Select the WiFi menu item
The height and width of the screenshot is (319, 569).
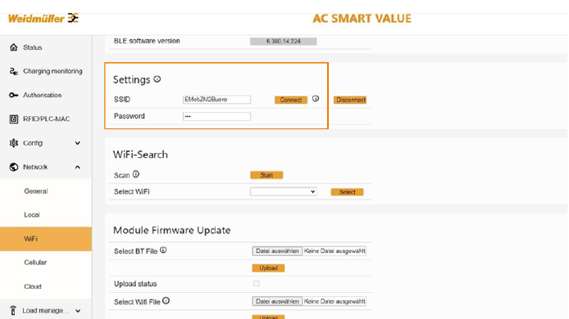(x=46, y=239)
